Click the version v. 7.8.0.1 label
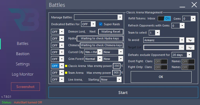The height and width of the screenshot is (105, 200). point(6,97)
